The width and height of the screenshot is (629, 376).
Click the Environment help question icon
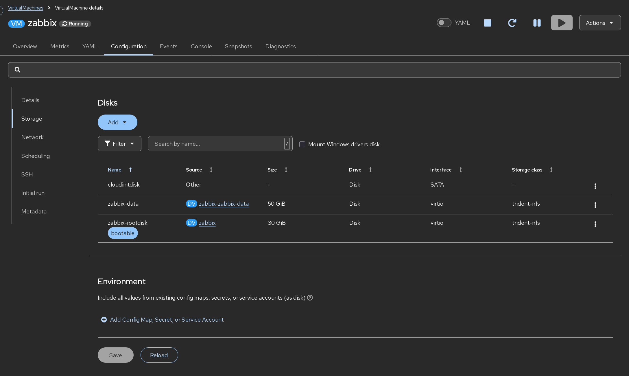pyautogui.click(x=310, y=298)
